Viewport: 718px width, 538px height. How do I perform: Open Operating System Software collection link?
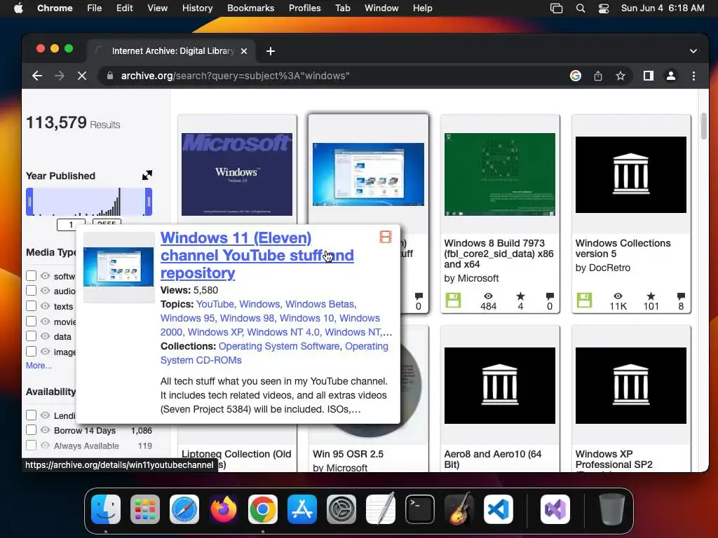coord(279,346)
